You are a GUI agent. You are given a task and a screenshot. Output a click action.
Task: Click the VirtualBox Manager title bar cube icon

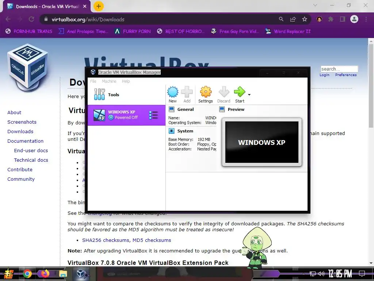tap(93, 72)
